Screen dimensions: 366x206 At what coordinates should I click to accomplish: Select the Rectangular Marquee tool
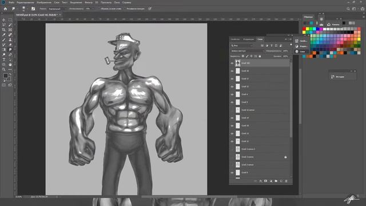click(x=10, y=20)
